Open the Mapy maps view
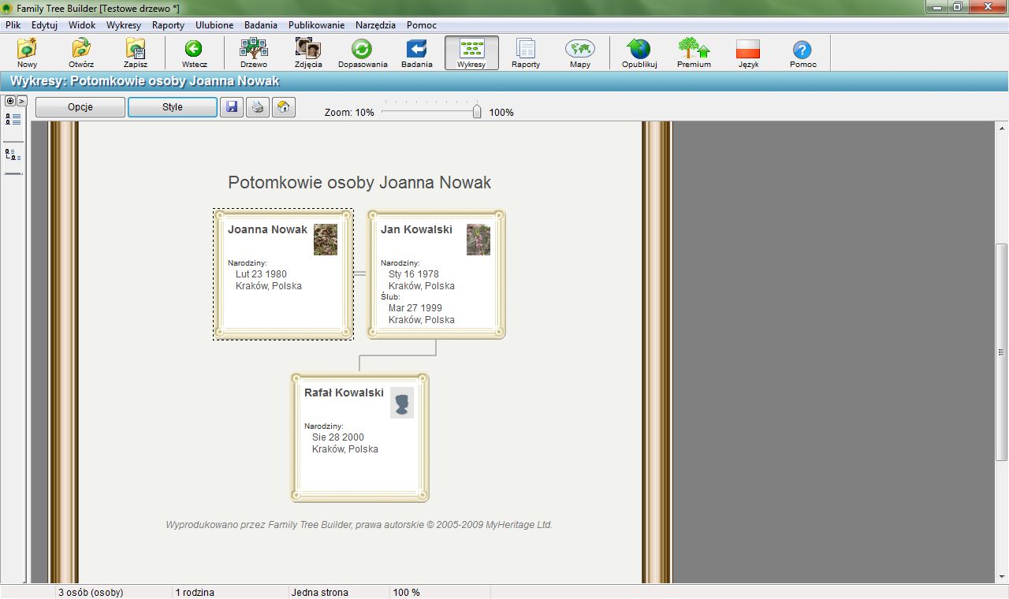 click(580, 53)
